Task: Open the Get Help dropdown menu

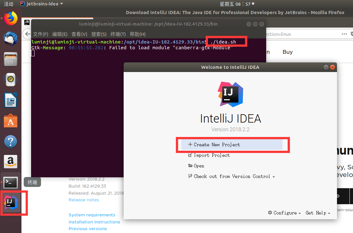Action: point(318,213)
